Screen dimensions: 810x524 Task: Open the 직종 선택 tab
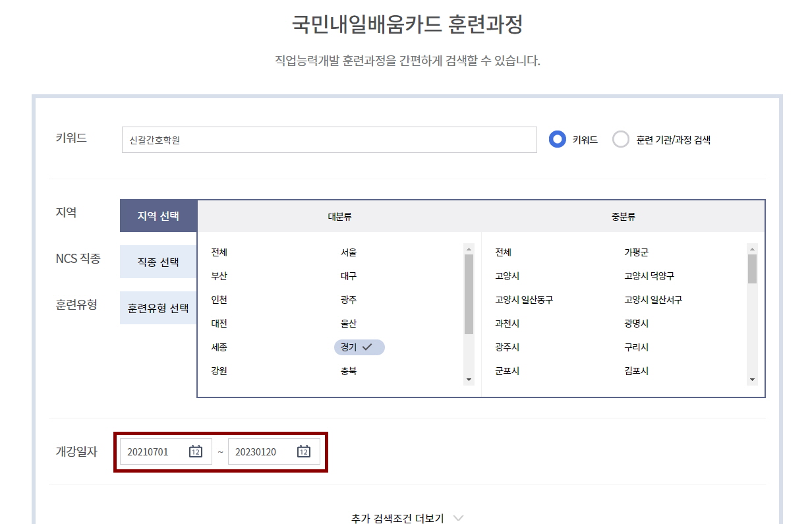[158, 262]
